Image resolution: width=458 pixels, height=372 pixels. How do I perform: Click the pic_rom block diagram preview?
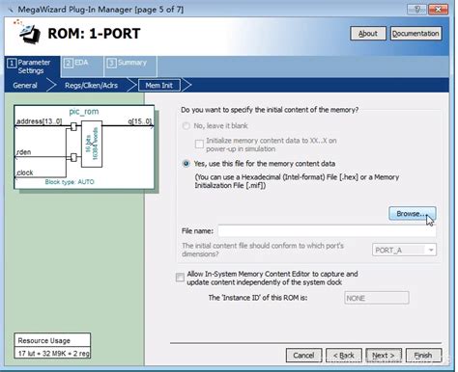click(x=84, y=146)
